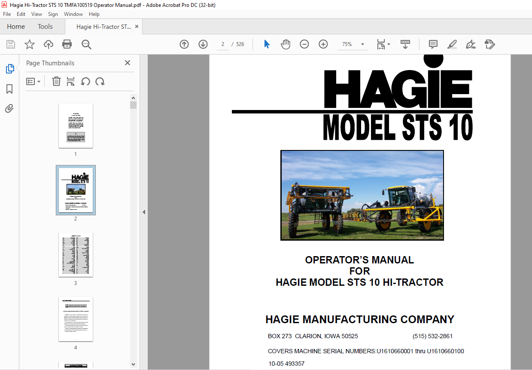532x370 pixels.
Task: Add a sticky note comment
Action: 433,44
